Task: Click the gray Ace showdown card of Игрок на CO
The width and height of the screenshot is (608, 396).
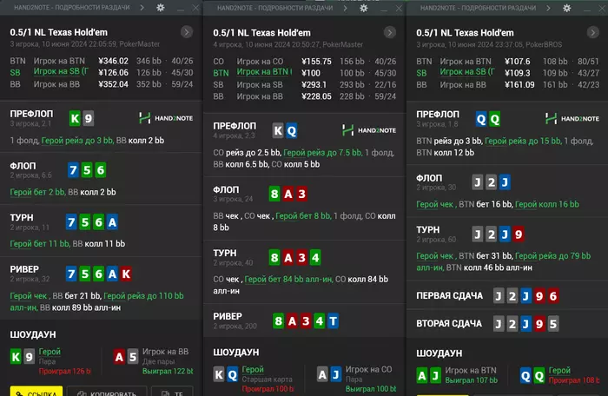Action: click(x=322, y=374)
